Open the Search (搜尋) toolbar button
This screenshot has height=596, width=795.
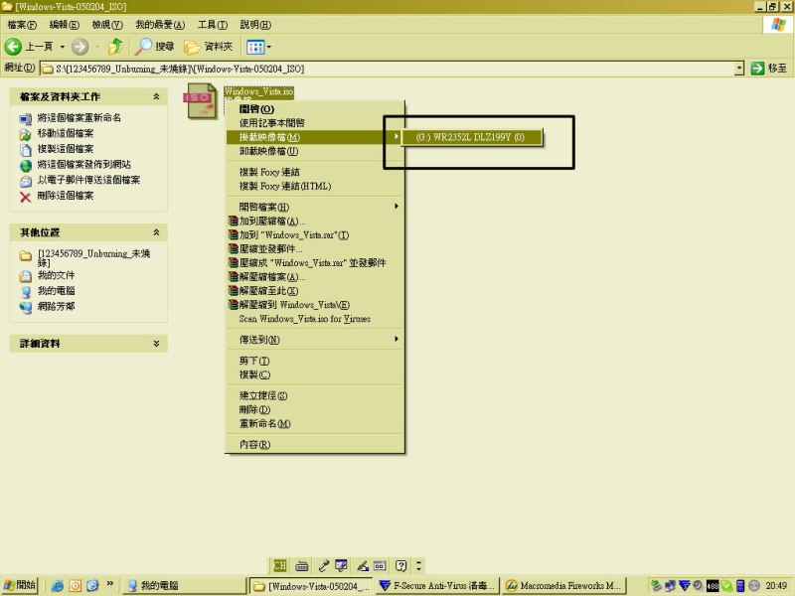pyautogui.click(x=154, y=47)
